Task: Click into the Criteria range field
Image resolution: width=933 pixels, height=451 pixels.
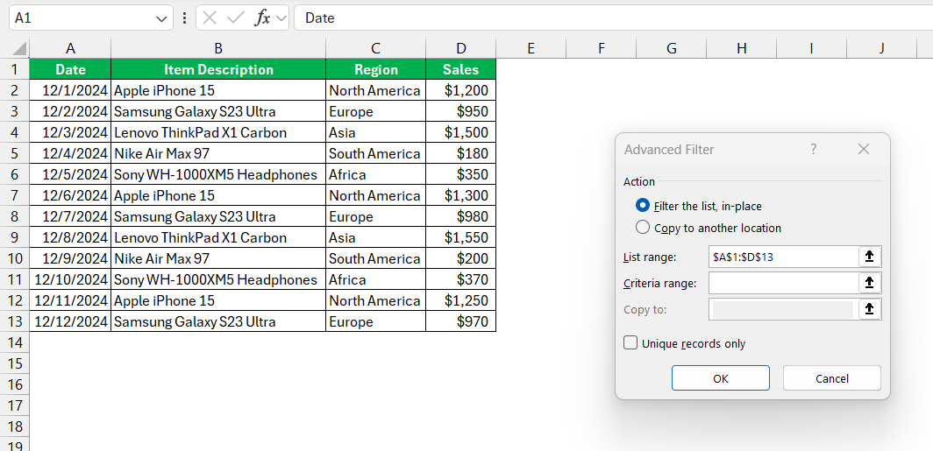Action: click(x=783, y=283)
